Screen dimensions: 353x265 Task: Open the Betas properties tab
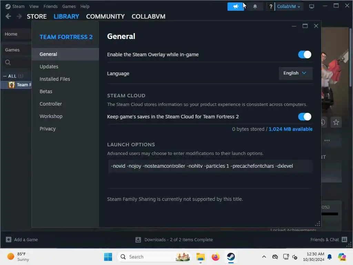click(x=65, y=91)
